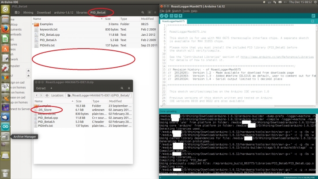This screenshot has height=179, width=318.
Task: Open Arduino Sketch menu
Action: coord(176,11)
